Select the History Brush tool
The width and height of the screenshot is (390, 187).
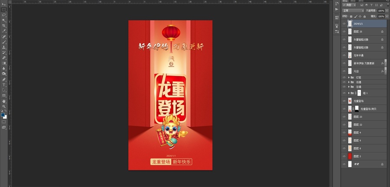pos(4,53)
